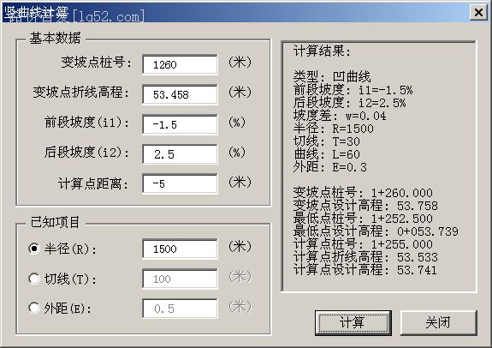Click the 关闭 button
The image size is (492, 348).
click(x=438, y=322)
